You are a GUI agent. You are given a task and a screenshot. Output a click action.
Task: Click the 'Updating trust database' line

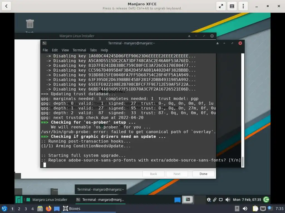point(78,94)
